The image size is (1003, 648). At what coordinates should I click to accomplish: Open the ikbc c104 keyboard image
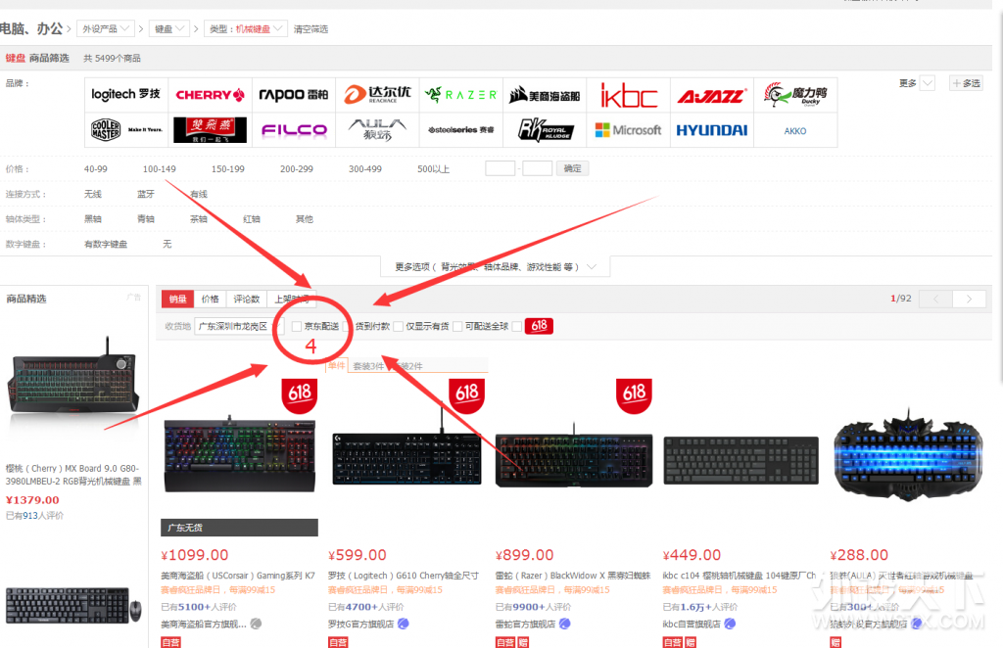(740, 460)
